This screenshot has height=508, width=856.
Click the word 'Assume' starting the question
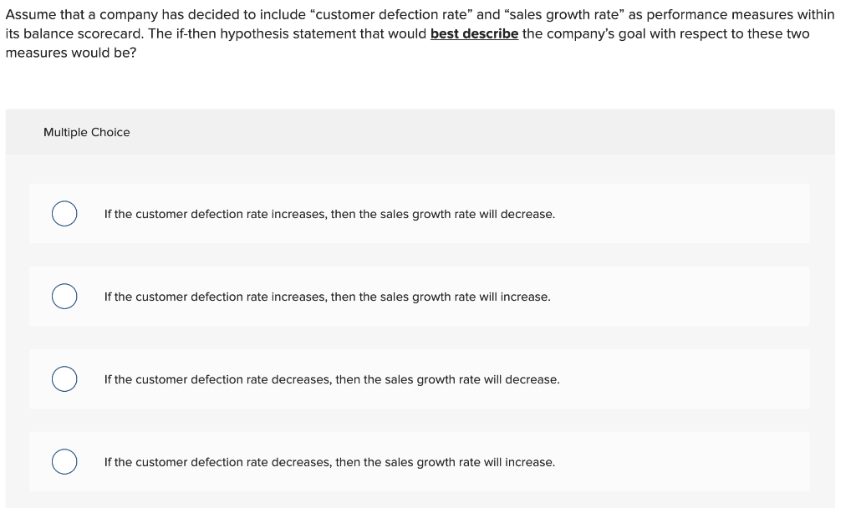[x=26, y=15]
